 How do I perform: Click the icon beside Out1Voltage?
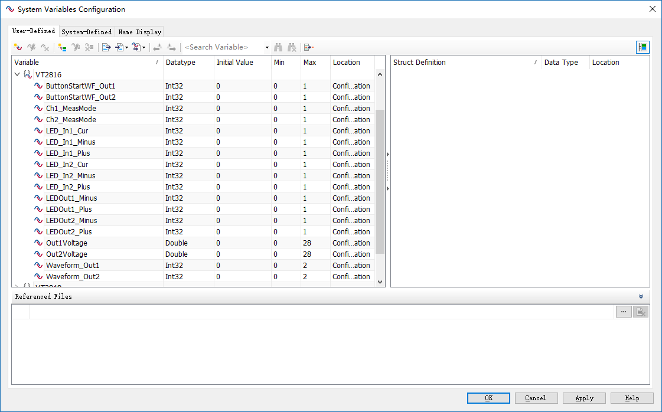[x=38, y=243]
